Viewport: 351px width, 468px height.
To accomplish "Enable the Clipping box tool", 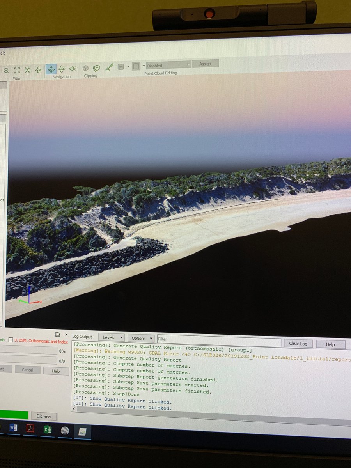I will click(x=86, y=68).
